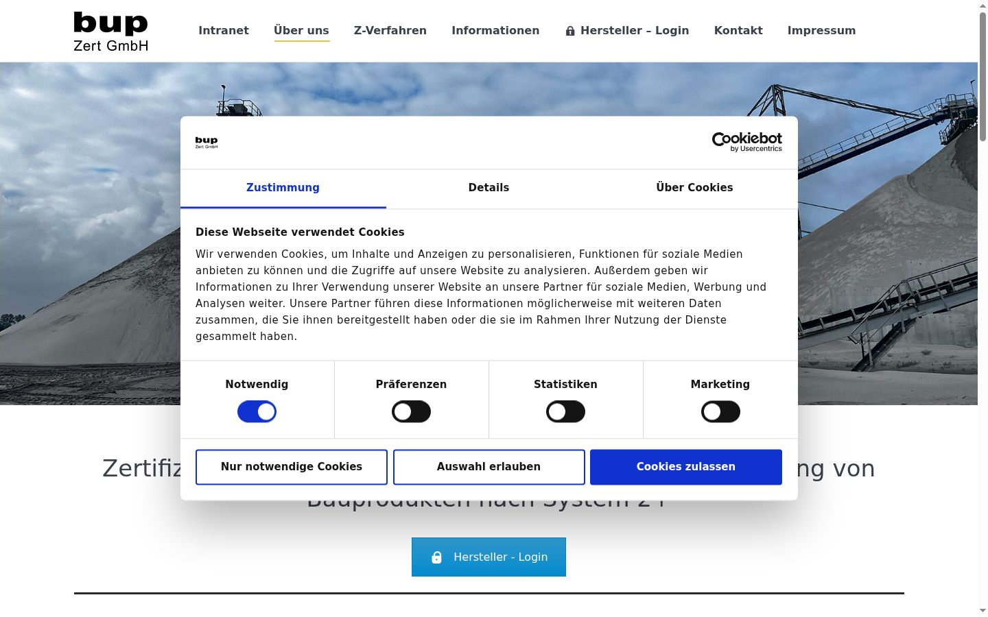The image size is (988, 617).
Task: Choose Auswahl erlauben button
Action: click(x=489, y=467)
